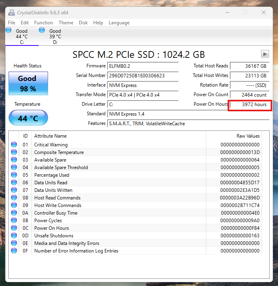Click the blue status orb for drive D:
Viewport: 278px width, 286px height.
tap(42, 30)
